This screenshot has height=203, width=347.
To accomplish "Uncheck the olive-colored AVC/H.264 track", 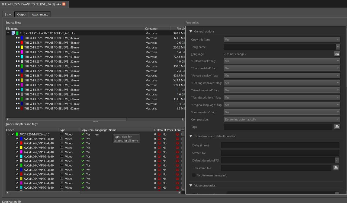I will pos(17,179).
